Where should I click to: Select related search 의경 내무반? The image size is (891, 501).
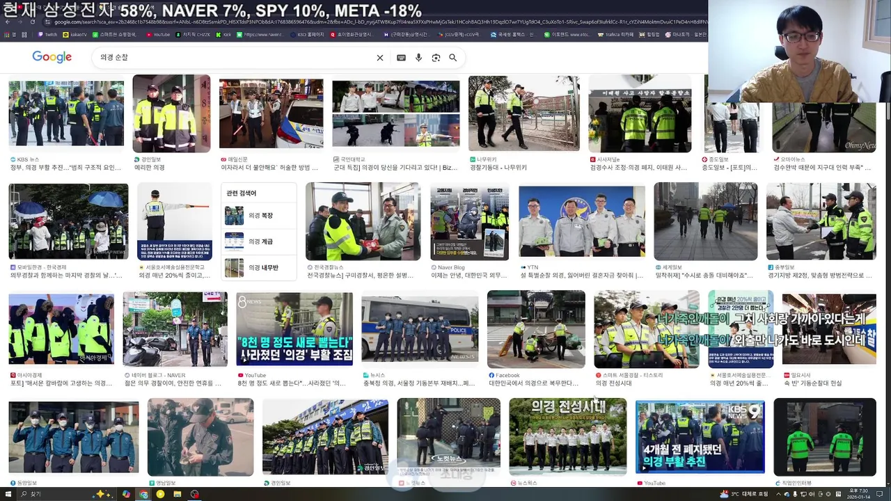259,267
